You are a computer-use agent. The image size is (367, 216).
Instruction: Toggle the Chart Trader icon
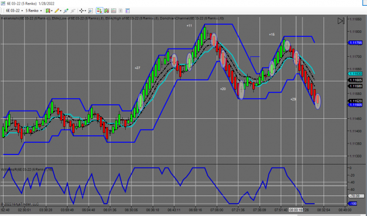tap(99, 11)
